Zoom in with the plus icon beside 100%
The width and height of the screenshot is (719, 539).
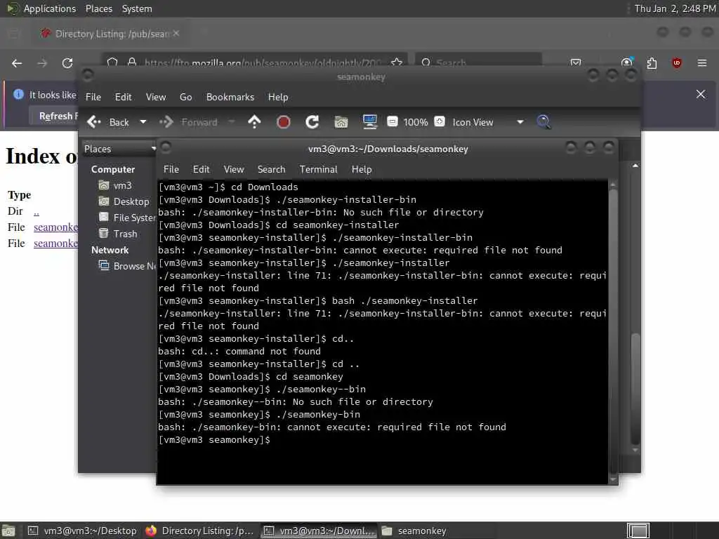440,122
